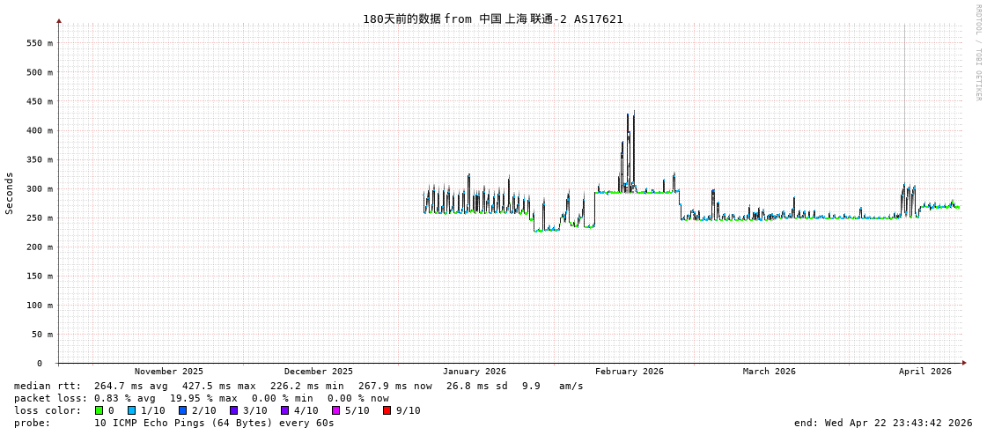Click the arrow at the x-axis right end

click(x=964, y=363)
